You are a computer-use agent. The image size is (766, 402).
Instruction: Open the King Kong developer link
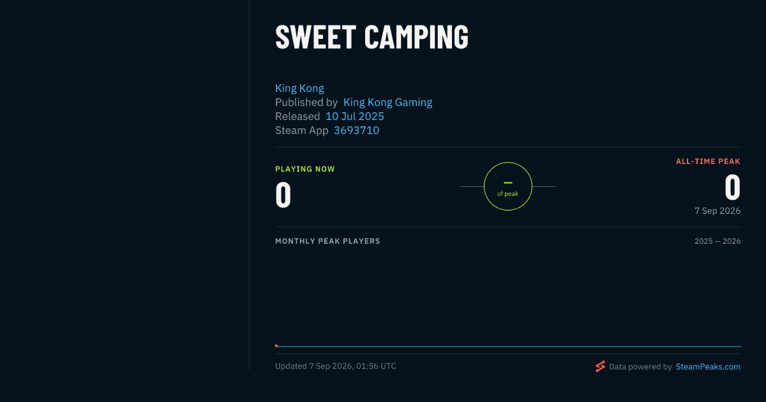299,88
